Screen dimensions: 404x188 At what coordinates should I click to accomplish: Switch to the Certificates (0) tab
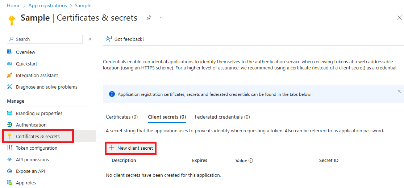[122, 117]
